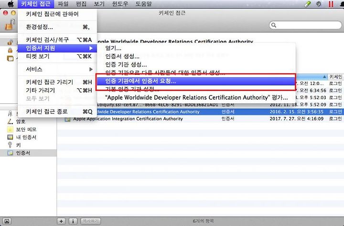Select Apple Application Integration Certification Authority row
This screenshot has width=344, height=226.
click(200, 119)
